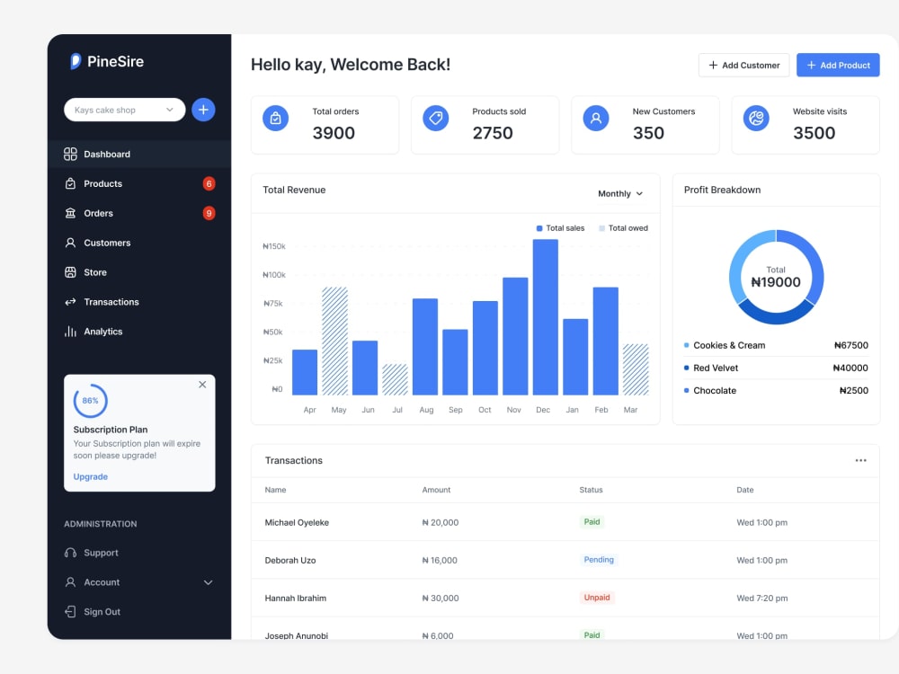This screenshot has width=899, height=674.
Task: Toggle Total owed legend swatch
Action: [601, 228]
